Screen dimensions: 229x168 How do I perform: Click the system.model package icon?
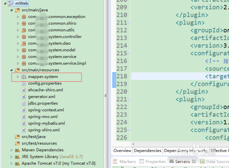point(24,50)
